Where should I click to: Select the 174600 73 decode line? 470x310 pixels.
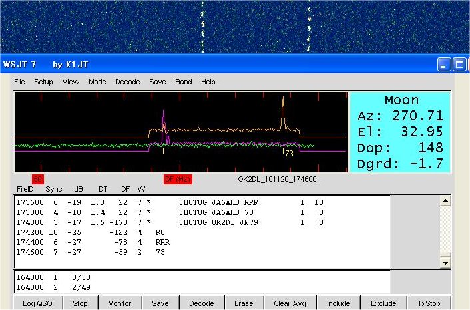[x=91, y=252]
